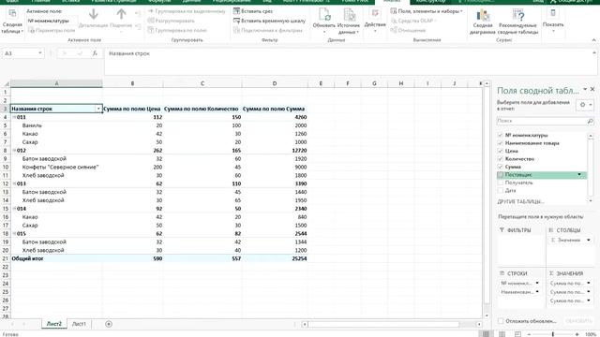The height and width of the screenshot is (337, 600).
Task: Check the Получатель field checkbox
Action: 500,183
